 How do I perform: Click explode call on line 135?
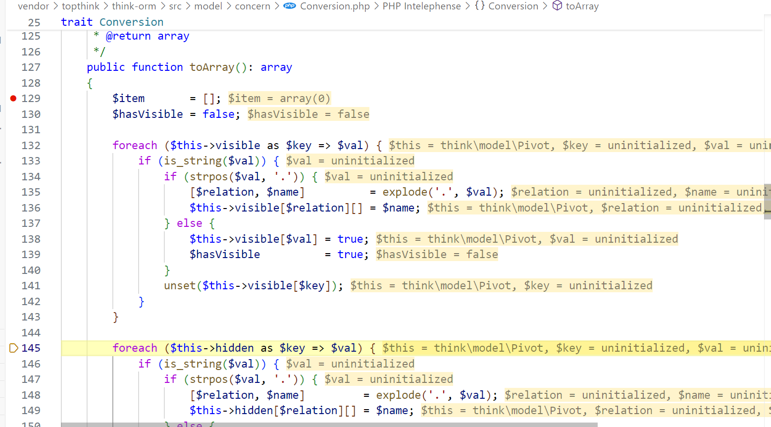(x=405, y=192)
